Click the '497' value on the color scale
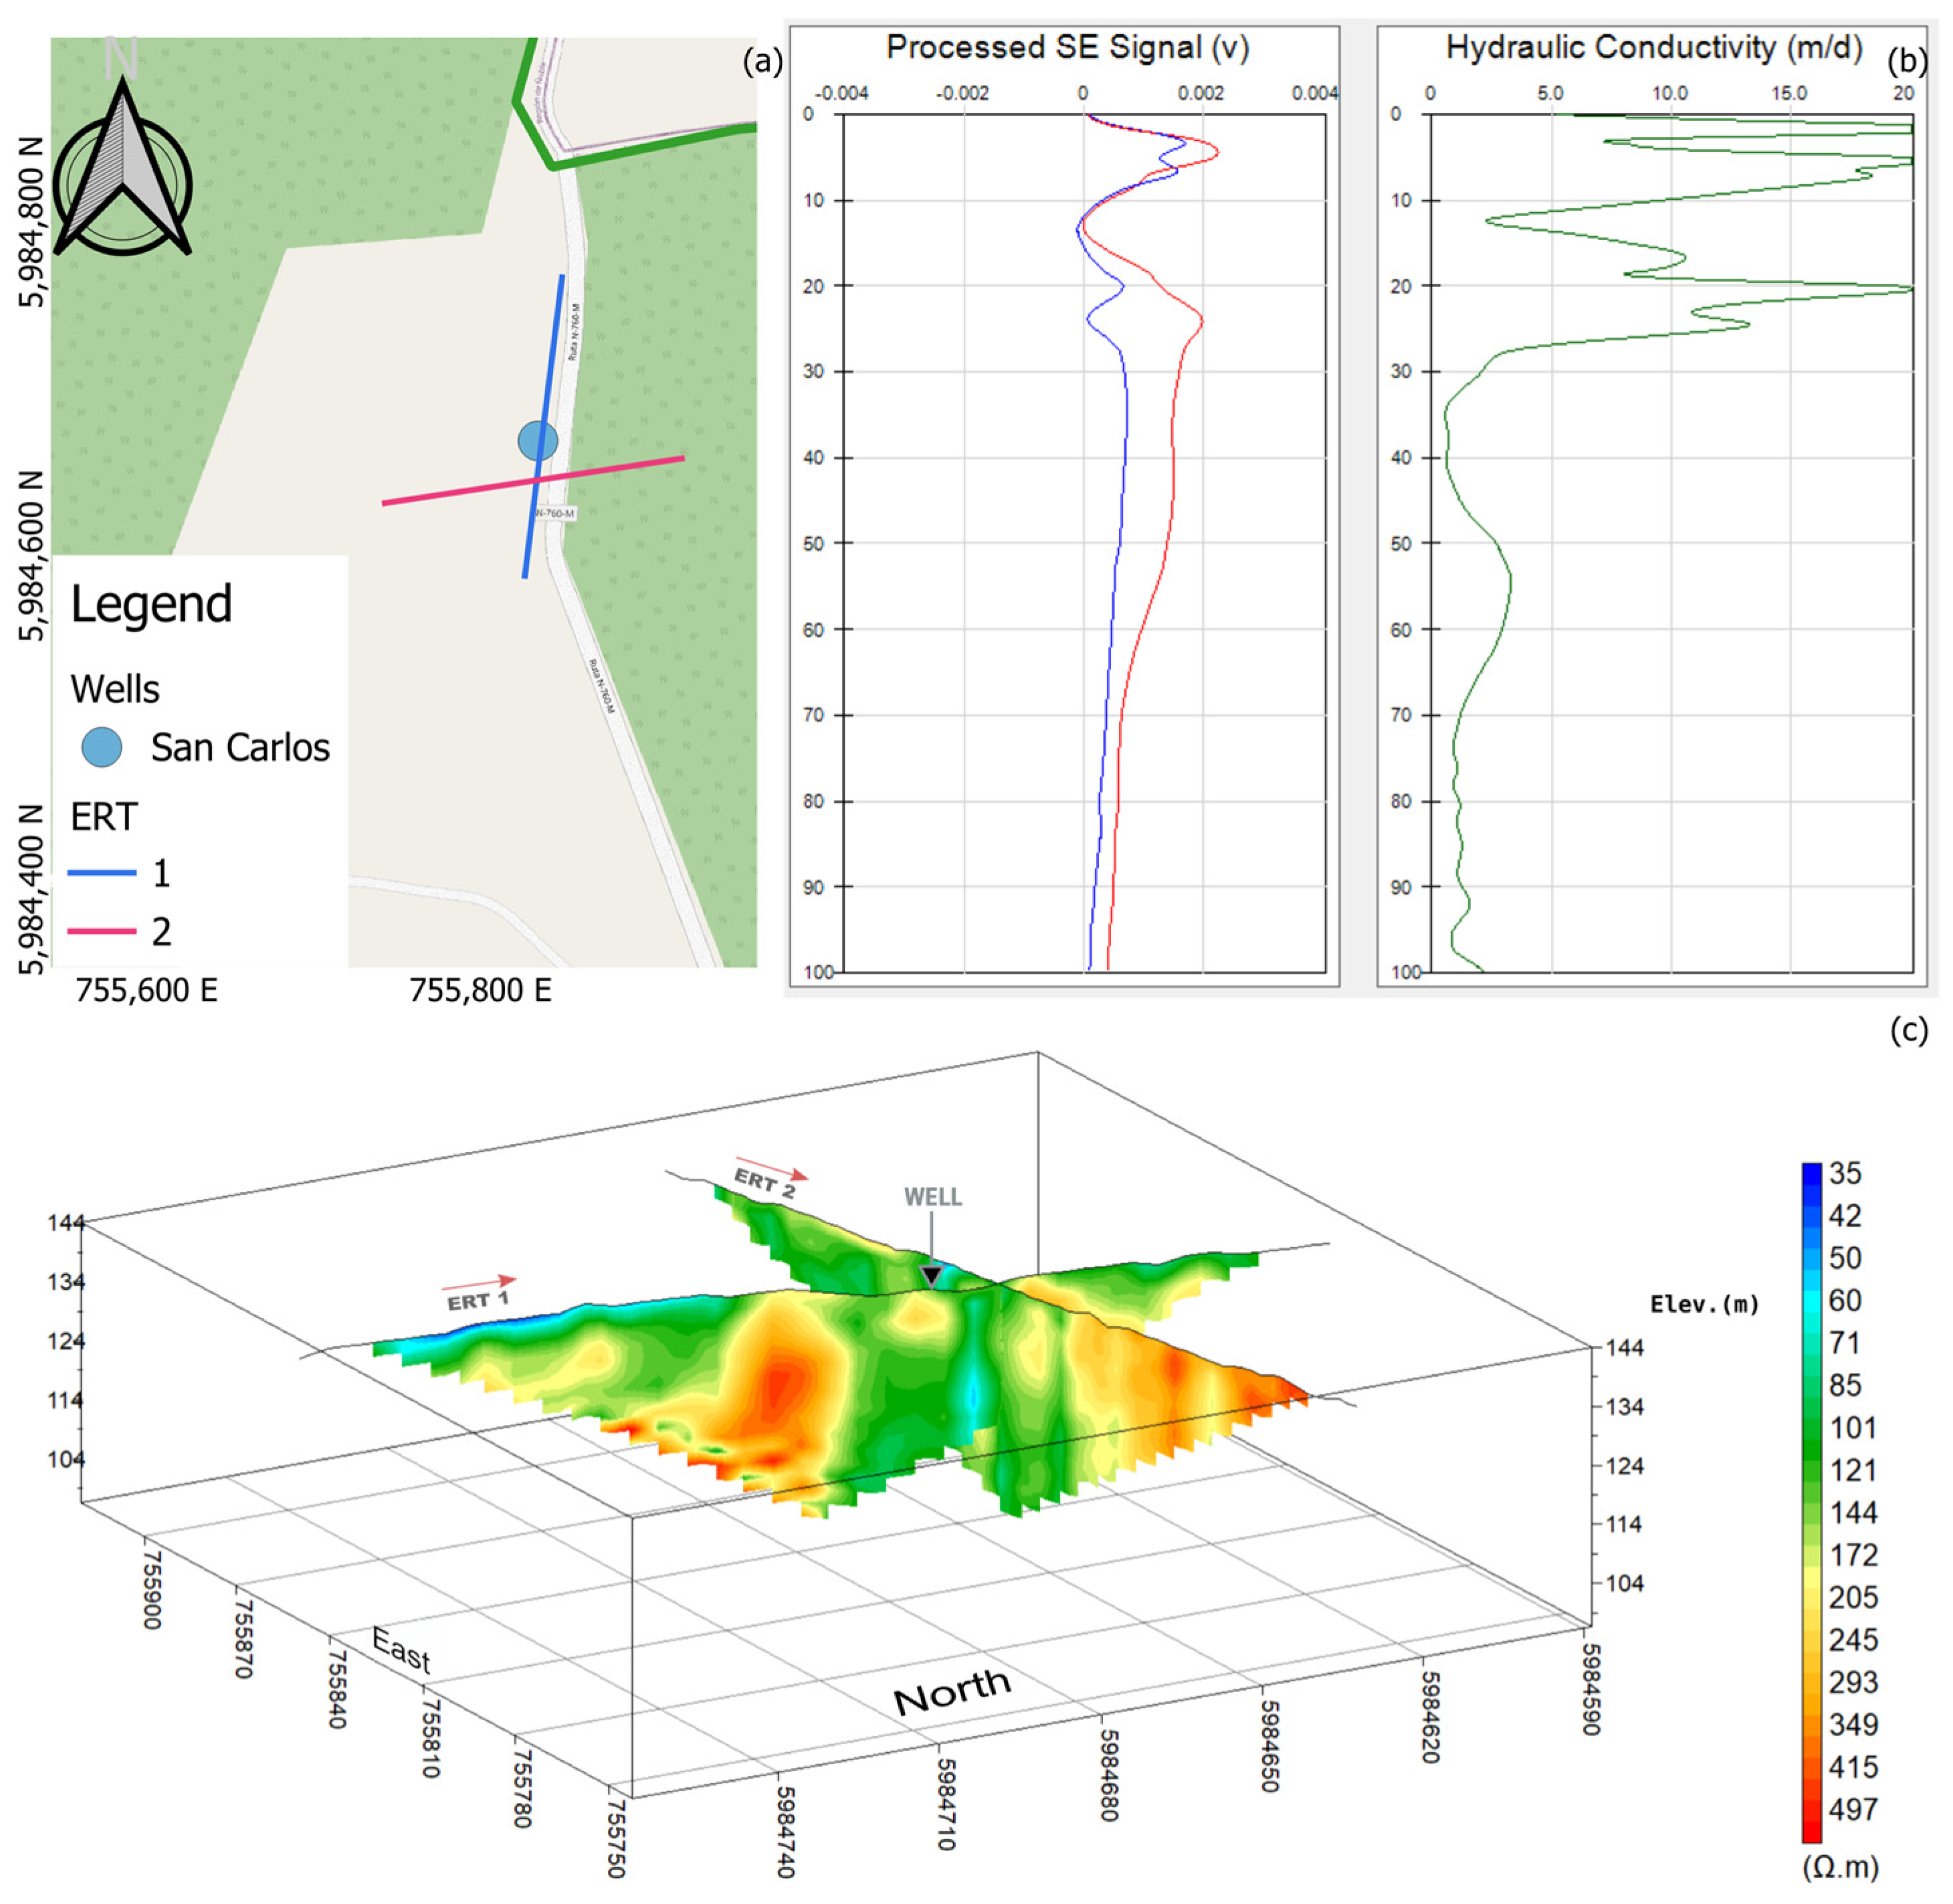1953x1904 pixels. 1853,1810
